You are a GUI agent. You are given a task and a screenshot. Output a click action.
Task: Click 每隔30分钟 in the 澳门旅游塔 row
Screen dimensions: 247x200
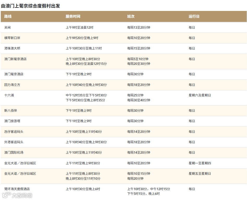click(x=135, y=121)
